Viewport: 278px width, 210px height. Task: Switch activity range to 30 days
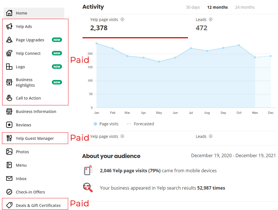click(x=193, y=7)
